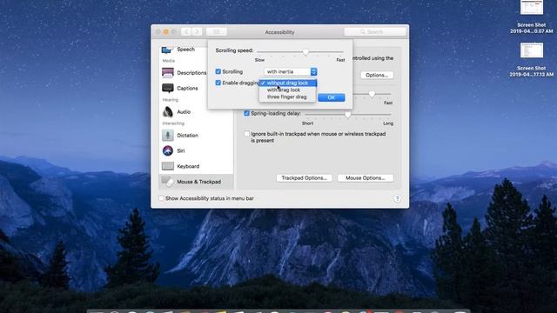This screenshot has height=313, width=557.
Task: Click the Search field
Action: click(375, 32)
